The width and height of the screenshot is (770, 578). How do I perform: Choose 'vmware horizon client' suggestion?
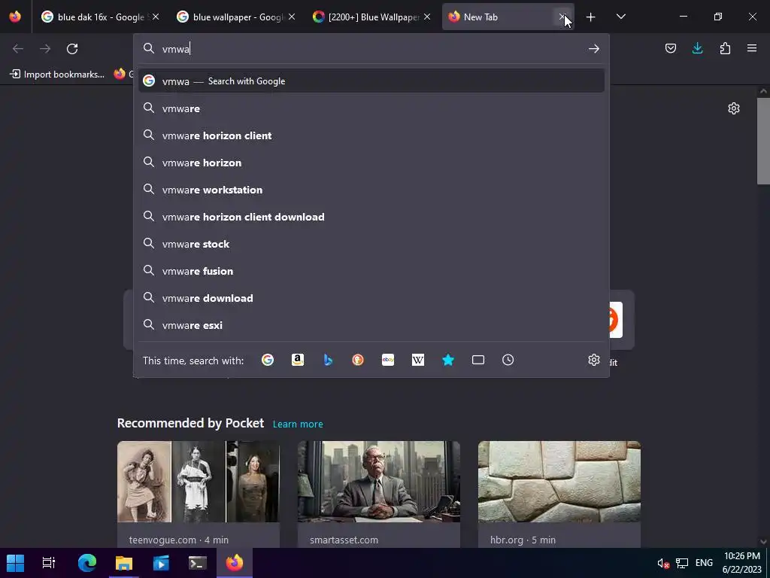coord(371,135)
